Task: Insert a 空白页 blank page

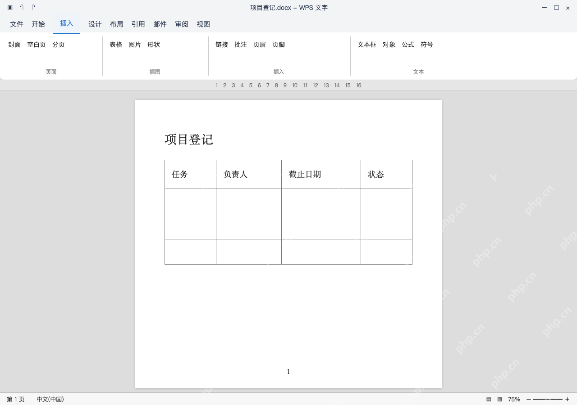Action: [37, 45]
